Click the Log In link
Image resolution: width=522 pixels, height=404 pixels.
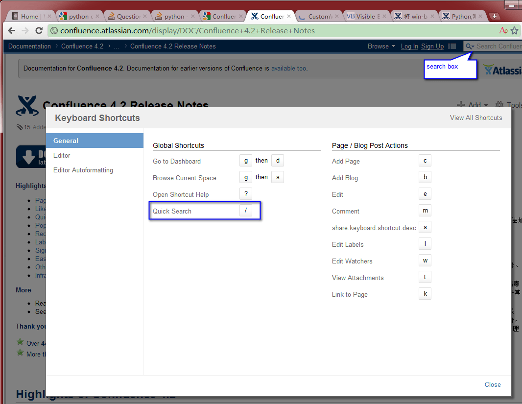pyautogui.click(x=409, y=46)
